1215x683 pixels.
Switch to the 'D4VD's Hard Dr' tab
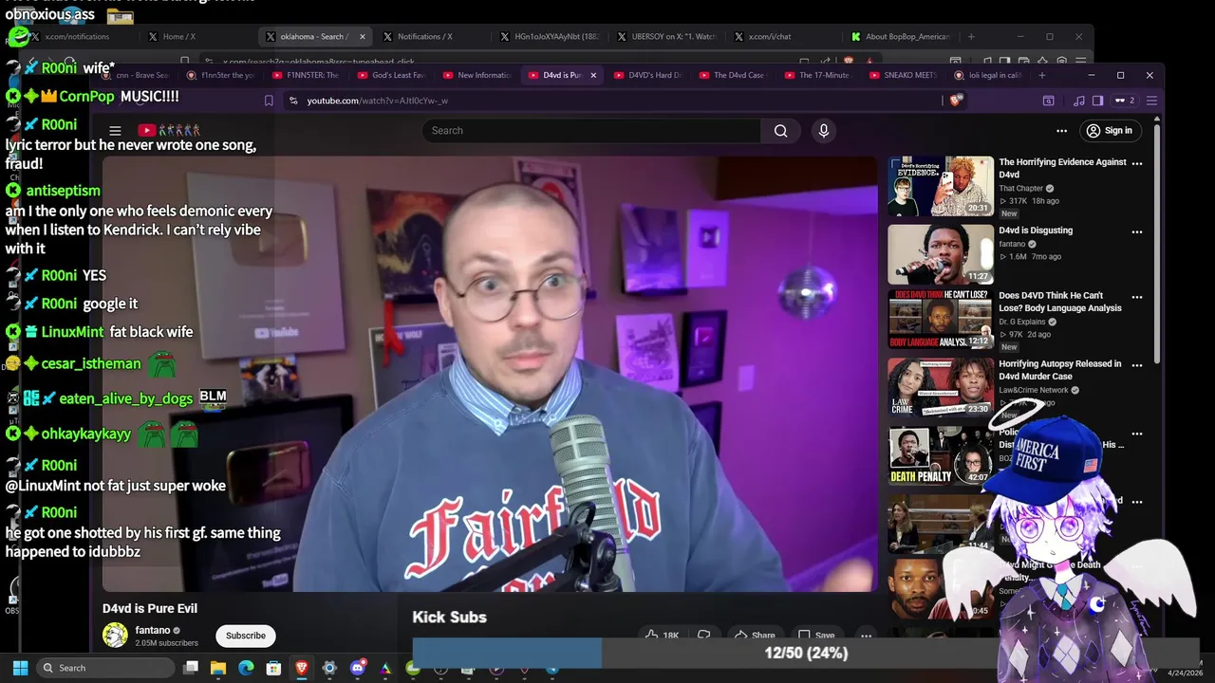pos(646,75)
